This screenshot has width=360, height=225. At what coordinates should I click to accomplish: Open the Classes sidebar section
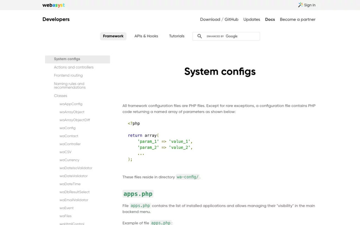click(60, 96)
